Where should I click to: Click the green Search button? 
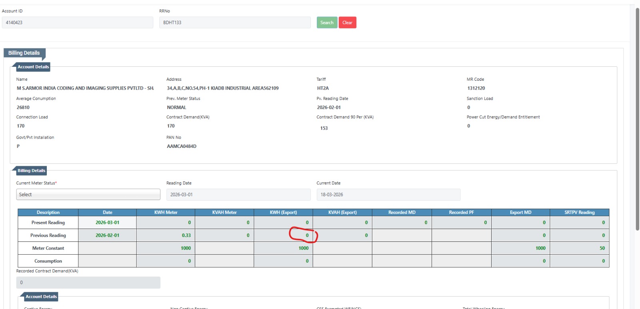click(327, 23)
